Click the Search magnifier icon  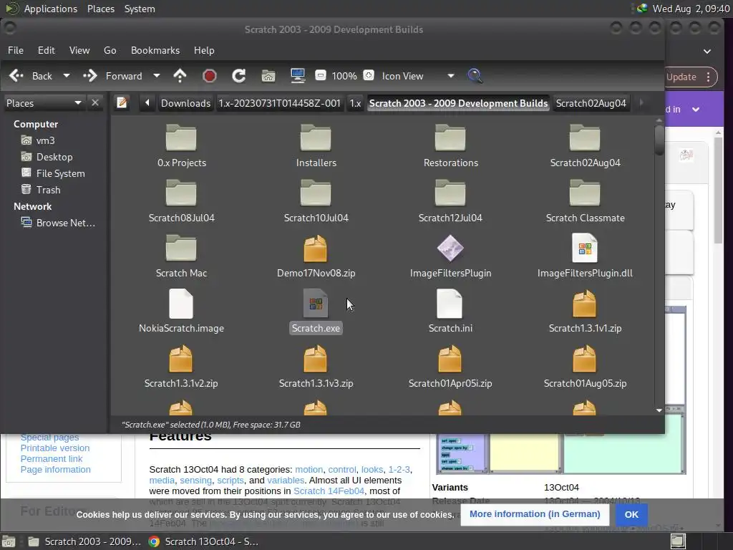tap(475, 76)
